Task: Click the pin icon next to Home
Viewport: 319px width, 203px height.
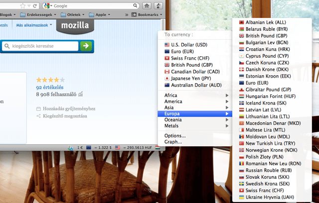Action: tap(159, 5)
